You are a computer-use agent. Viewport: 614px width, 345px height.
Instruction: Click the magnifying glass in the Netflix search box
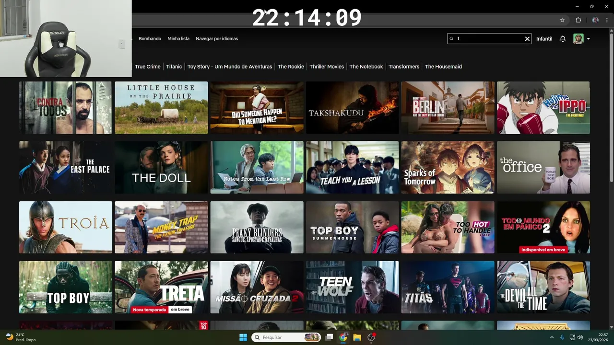coord(451,39)
